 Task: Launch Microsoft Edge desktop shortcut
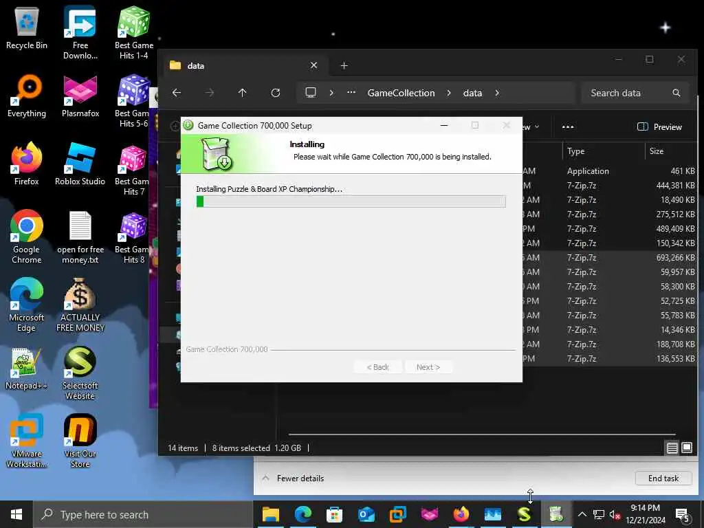[x=27, y=305]
